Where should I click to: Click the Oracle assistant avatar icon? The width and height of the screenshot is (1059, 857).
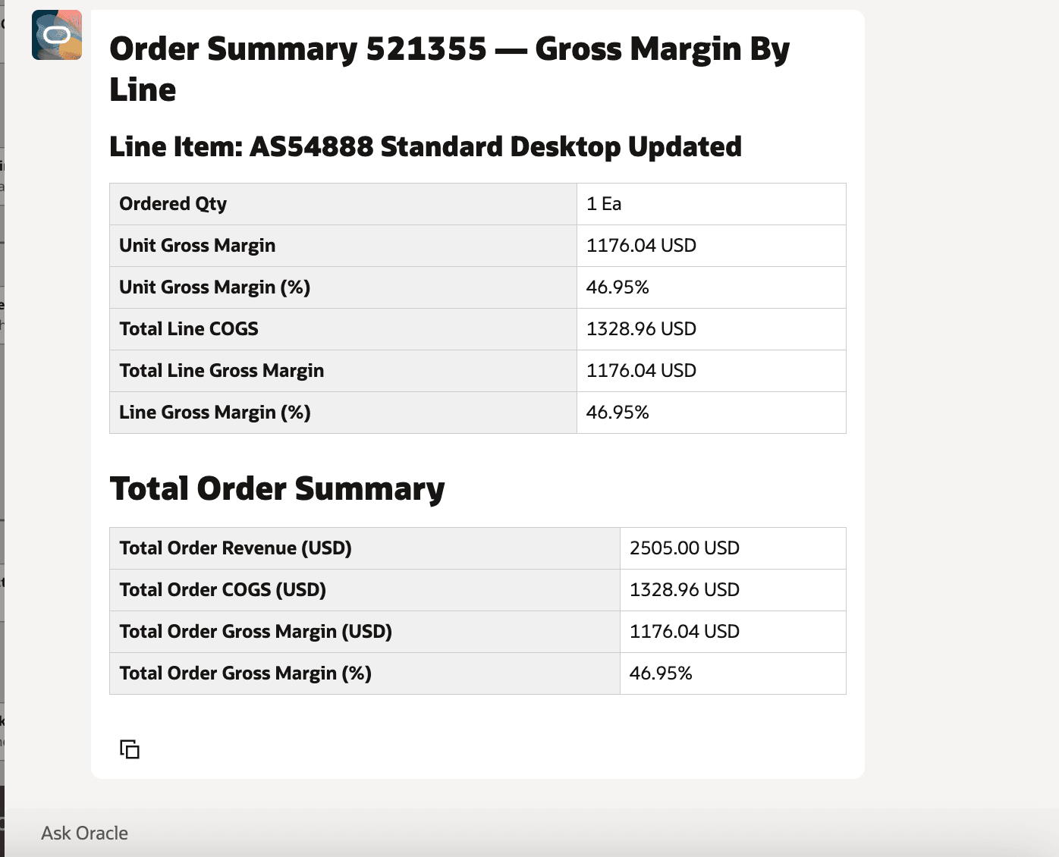57,35
